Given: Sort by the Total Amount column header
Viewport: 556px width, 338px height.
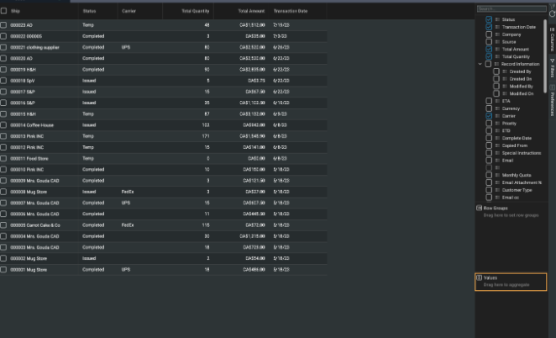Looking at the screenshot, I should [254, 11].
